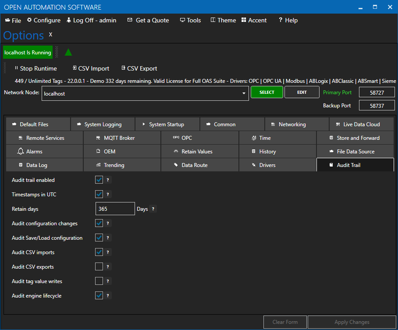This screenshot has height=330, width=398.
Task: Click the Get a Quote envelope icon
Action: 130,20
